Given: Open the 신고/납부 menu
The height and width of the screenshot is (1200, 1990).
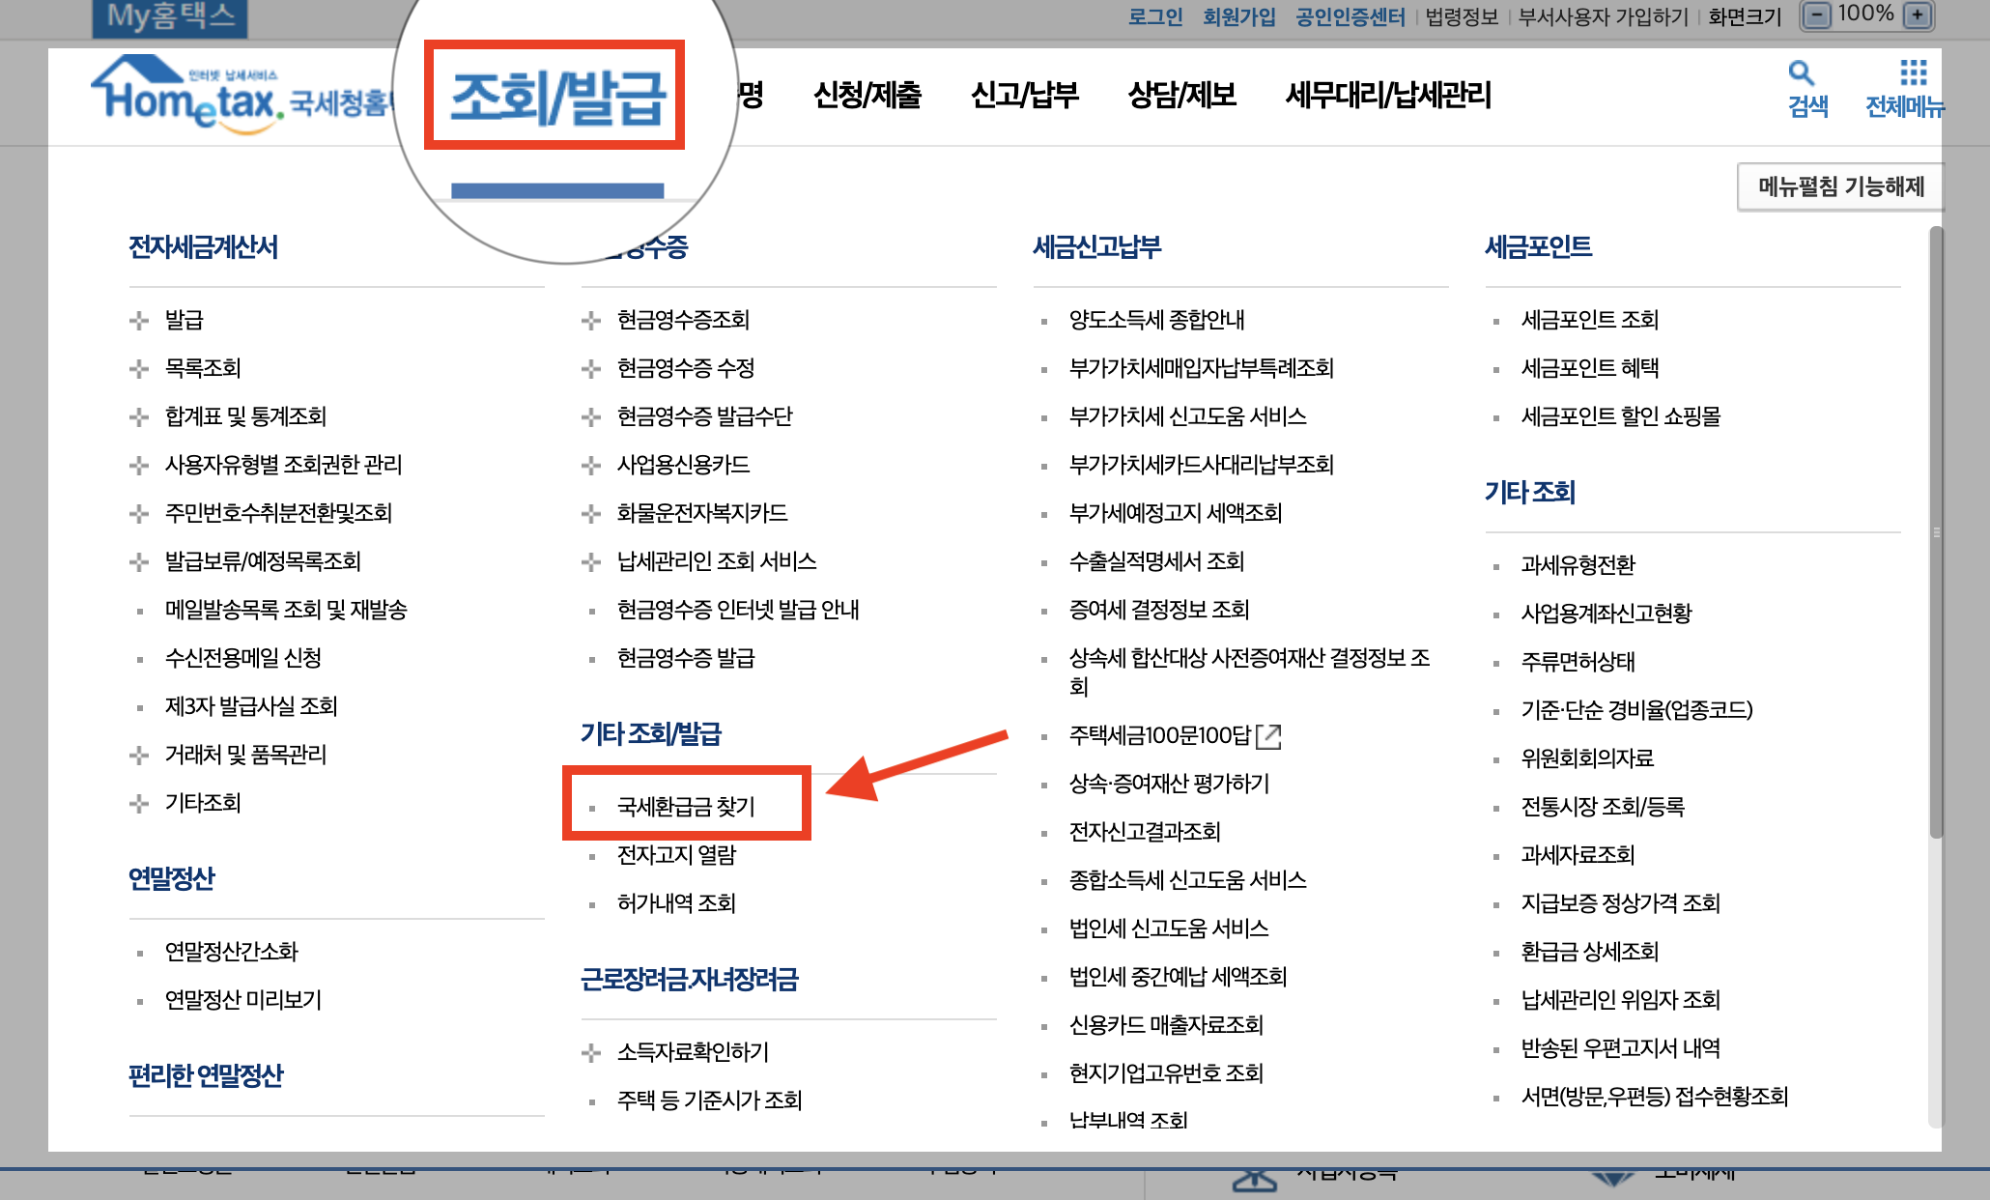Looking at the screenshot, I should (x=1024, y=95).
